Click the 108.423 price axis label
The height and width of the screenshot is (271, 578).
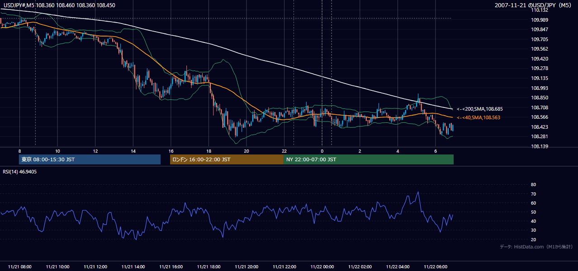(540, 127)
